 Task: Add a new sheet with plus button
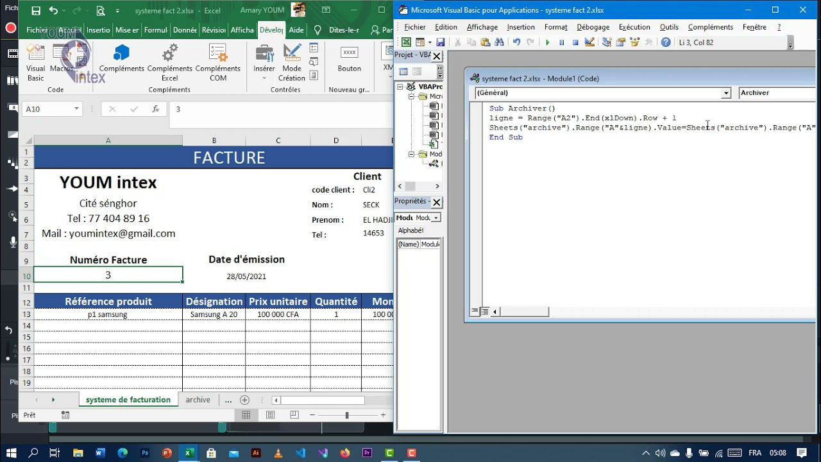pyautogui.click(x=244, y=400)
